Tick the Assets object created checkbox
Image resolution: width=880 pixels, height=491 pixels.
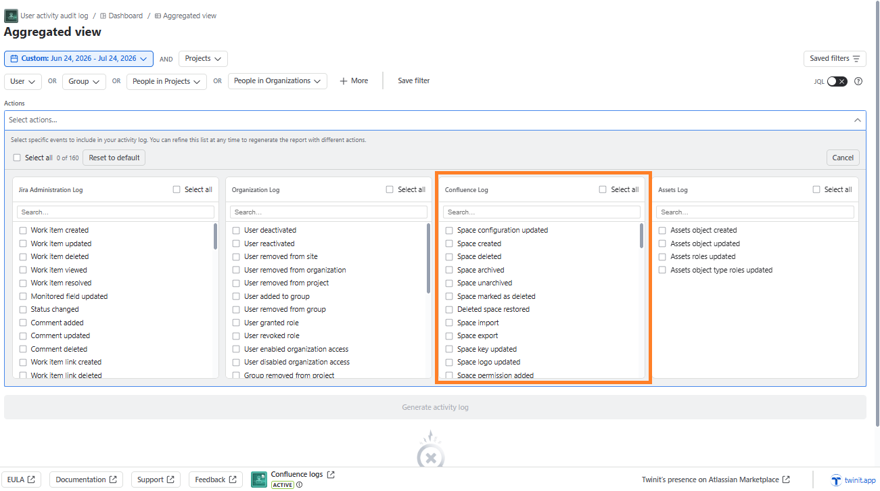tap(662, 231)
